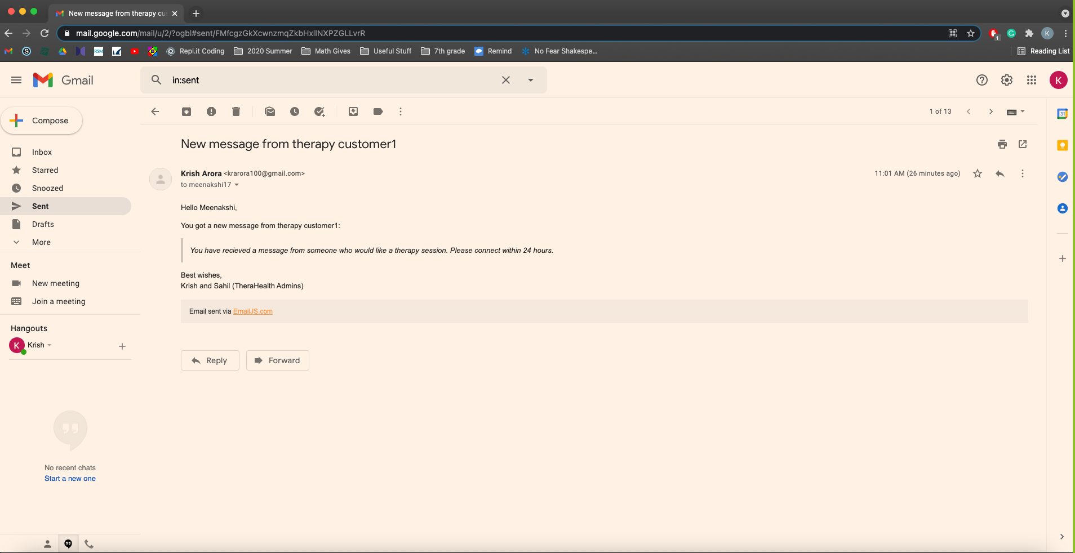Delete this email with the trash icon
The height and width of the screenshot is (553, 1075).
pos(236,112)
